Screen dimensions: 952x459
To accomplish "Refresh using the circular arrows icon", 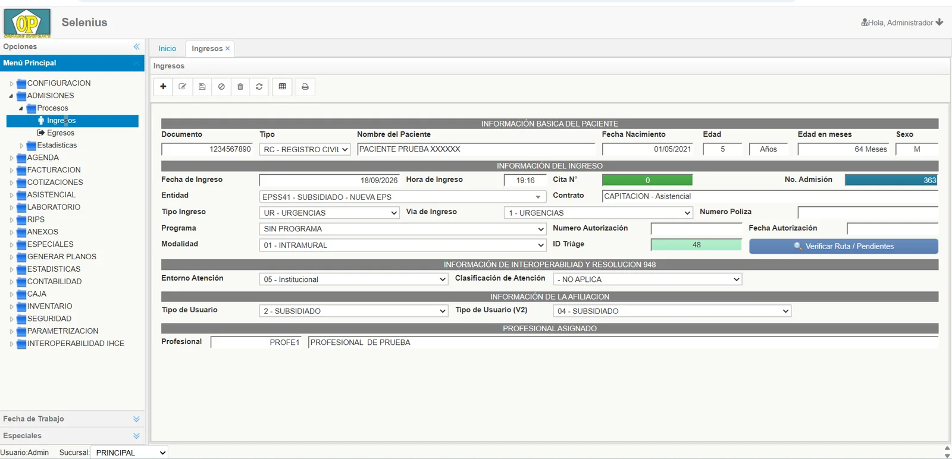I will tap(259, 87).
